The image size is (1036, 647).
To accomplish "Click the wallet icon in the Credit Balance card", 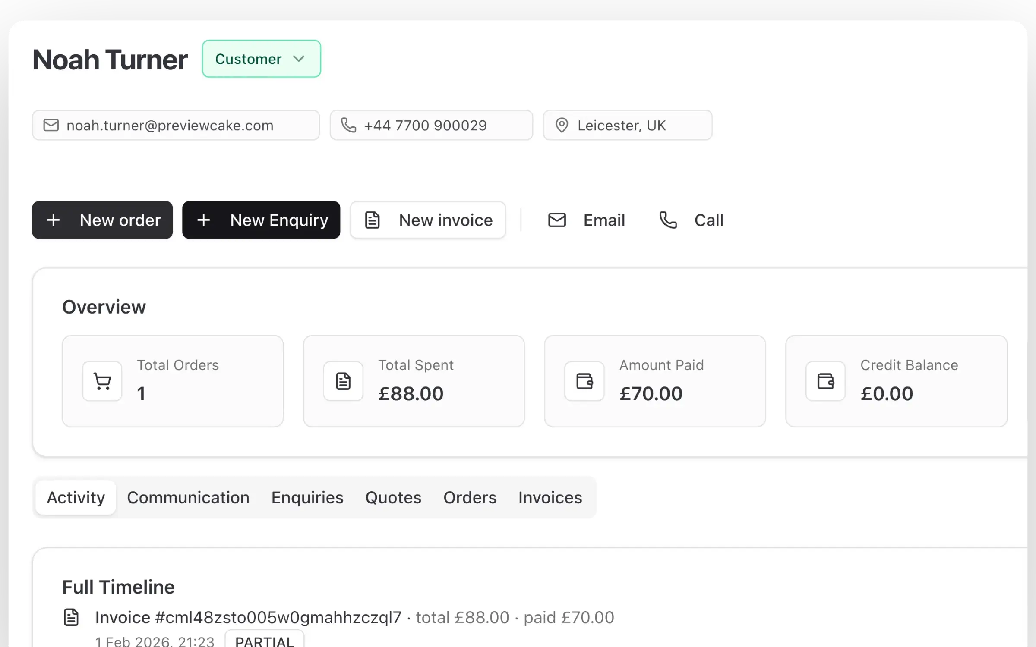I will point(825,381).
